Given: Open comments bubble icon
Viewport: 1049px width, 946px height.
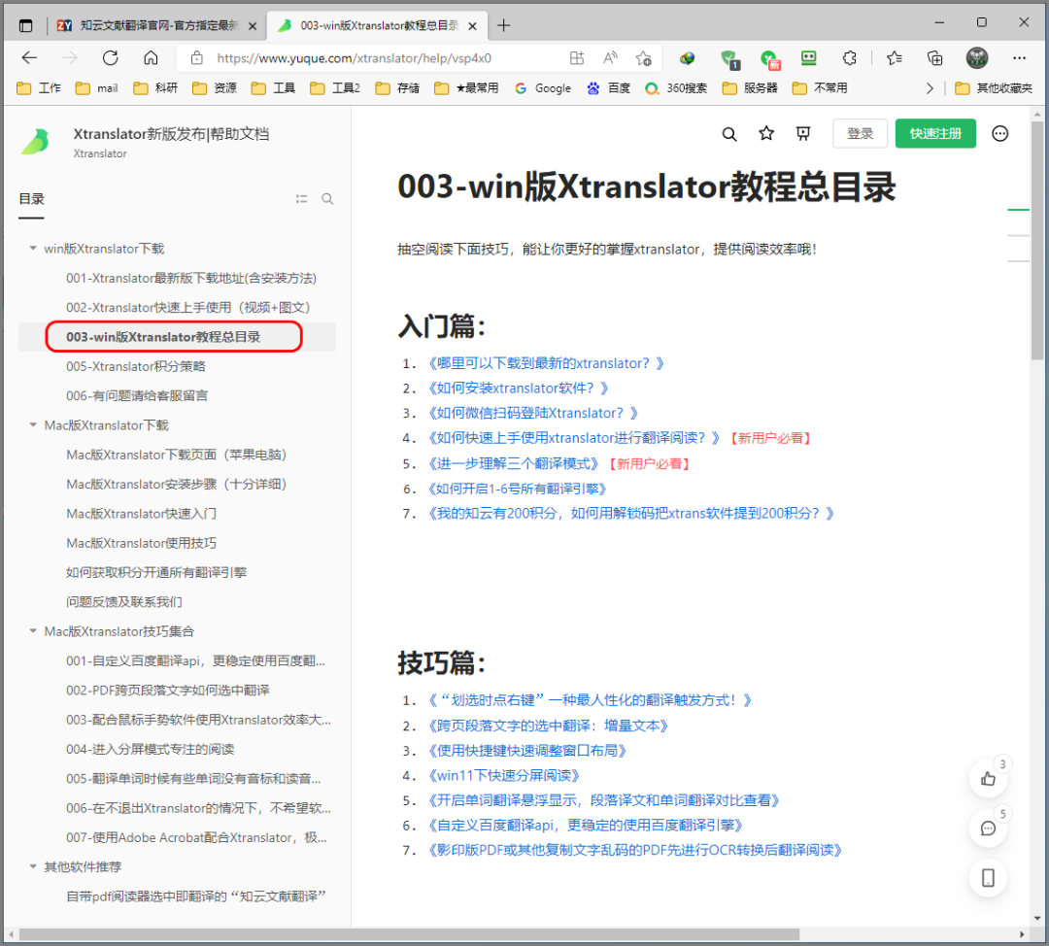Looking at the screenshot, I should click(x=988, y=828).
